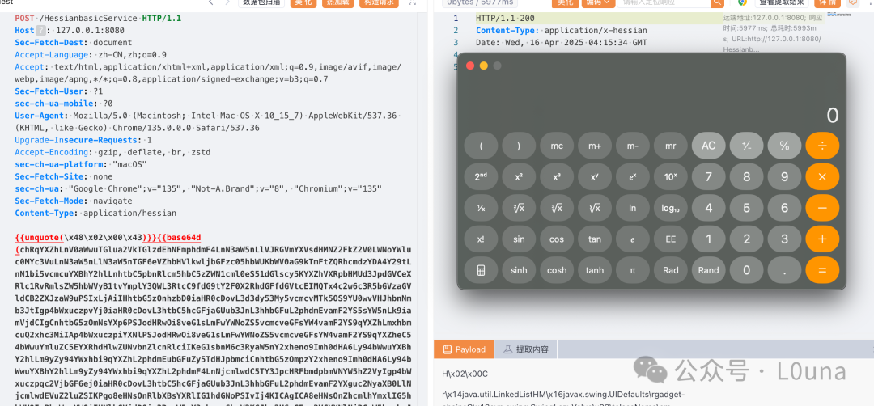874x406 pixels.
Task: Select the 'Date: Wed, 16 Apr 2025' line
Action: coord(562,42)
